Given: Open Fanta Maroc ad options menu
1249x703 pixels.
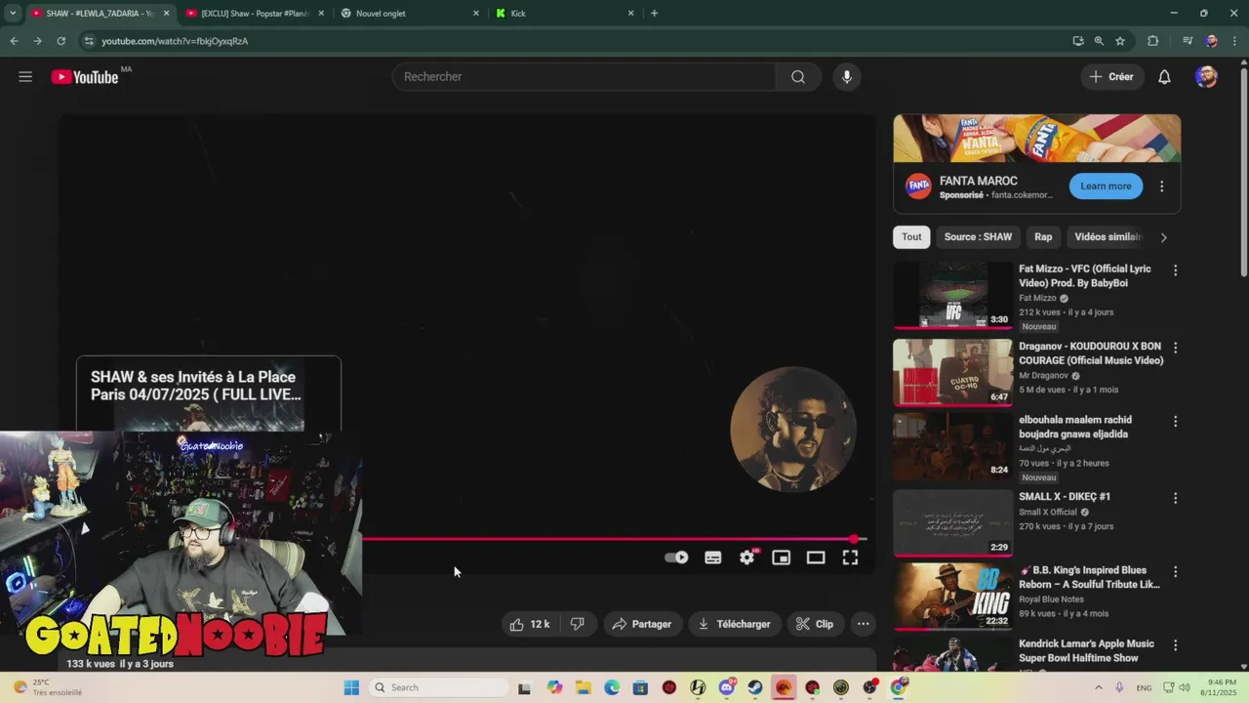Looking at the screenshot, I should (x=1161, y=186).
